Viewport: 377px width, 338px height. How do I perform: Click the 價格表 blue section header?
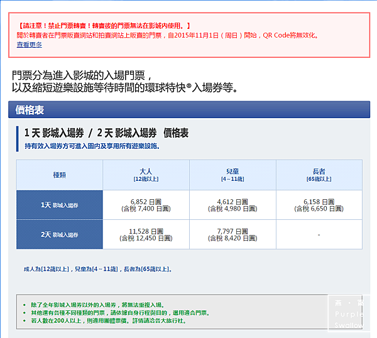(x=189, y=110)
